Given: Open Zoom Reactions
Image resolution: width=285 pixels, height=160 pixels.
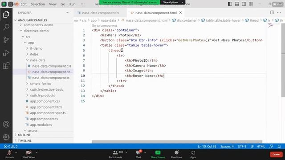Looking at the screenshot, I should point(176,155).
